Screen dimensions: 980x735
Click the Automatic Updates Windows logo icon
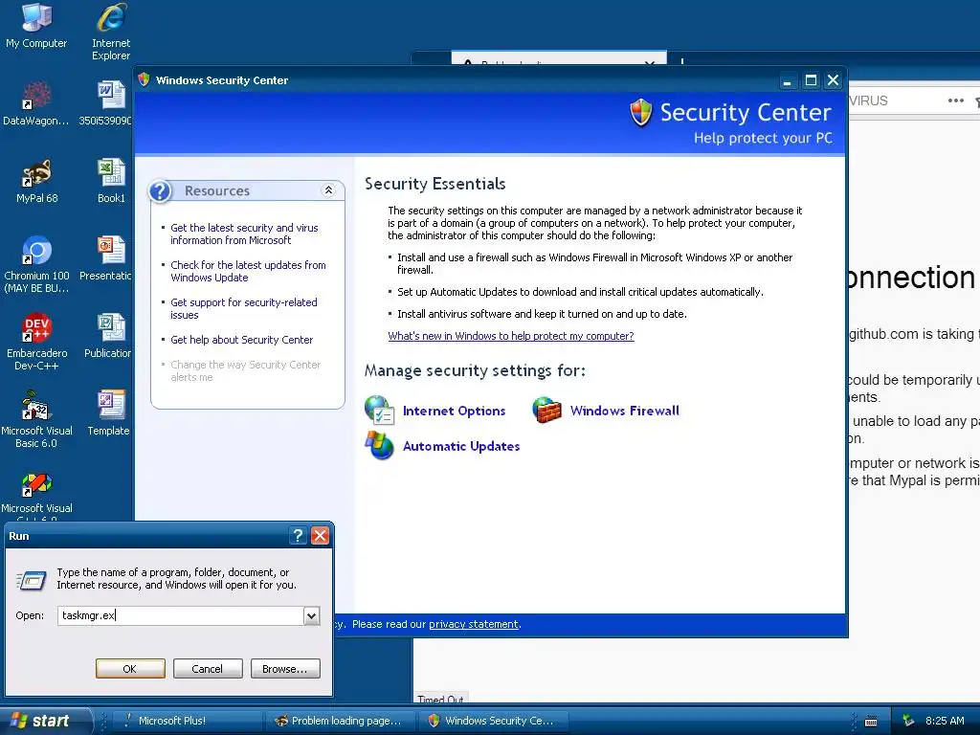pos(379,446)
